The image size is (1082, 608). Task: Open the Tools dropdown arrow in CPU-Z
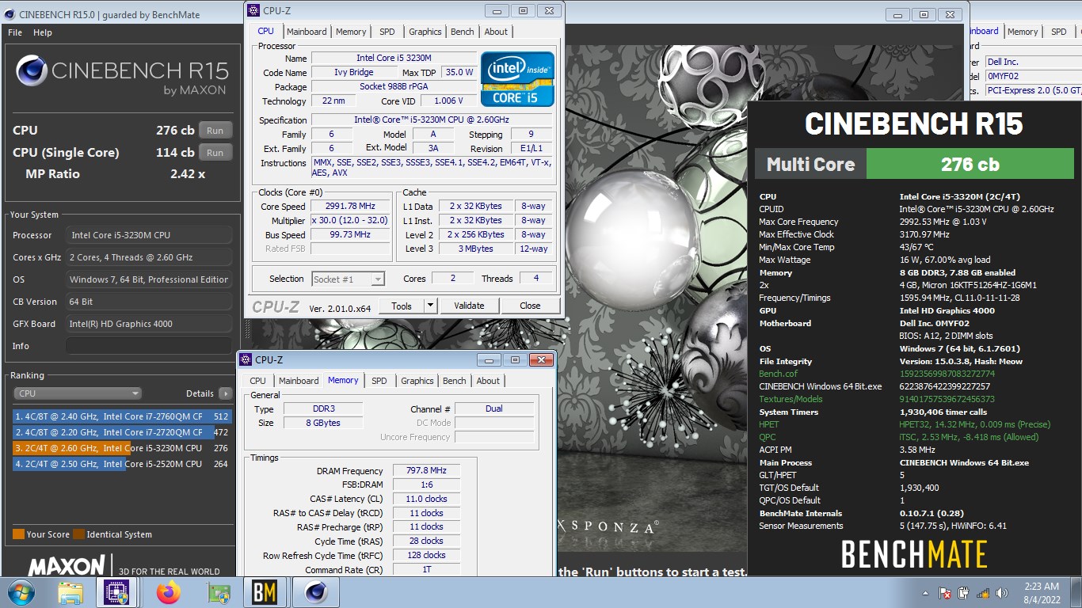pyautogui.click(x=430, y=306)
